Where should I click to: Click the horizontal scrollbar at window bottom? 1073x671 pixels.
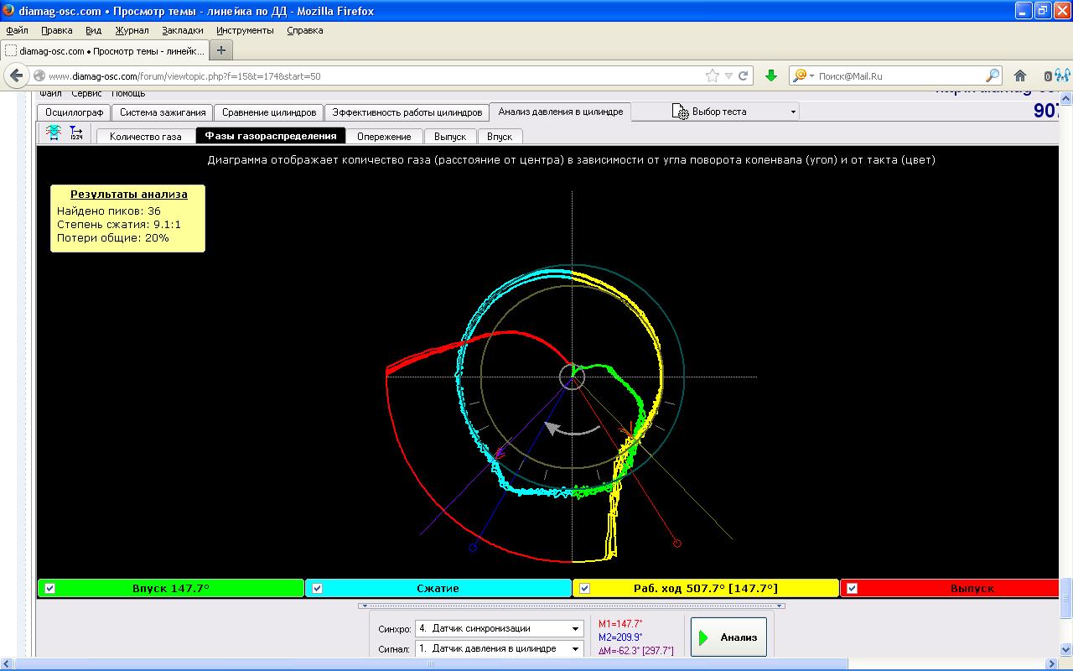click(433, 663)
